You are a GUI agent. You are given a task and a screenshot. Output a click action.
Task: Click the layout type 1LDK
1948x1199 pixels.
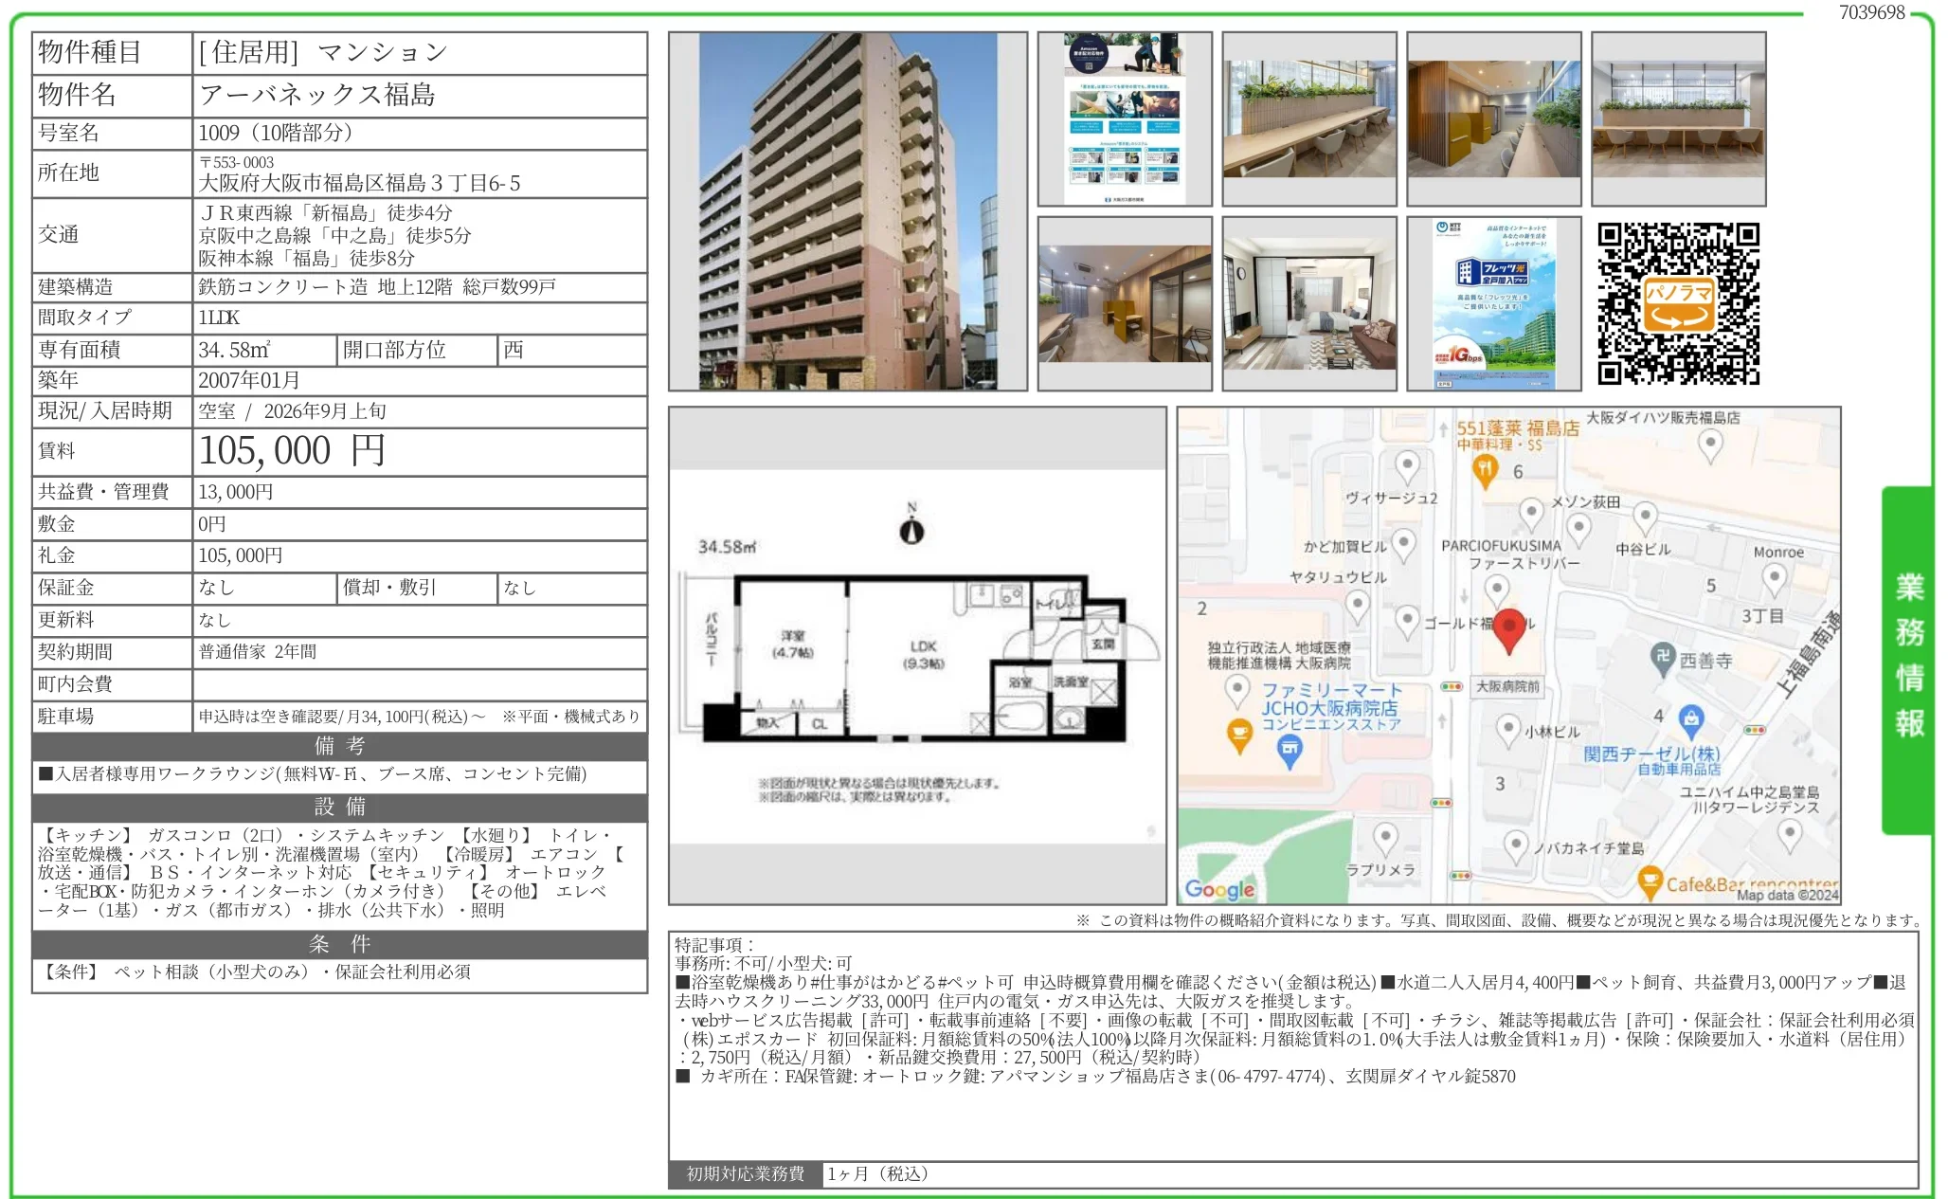click(x=219, y=318)
